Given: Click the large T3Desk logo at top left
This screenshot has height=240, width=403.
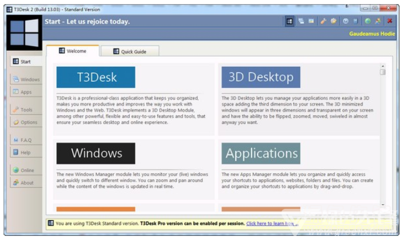Looking at the screenshot, I should pyautogui.click(x=25, y=33).
